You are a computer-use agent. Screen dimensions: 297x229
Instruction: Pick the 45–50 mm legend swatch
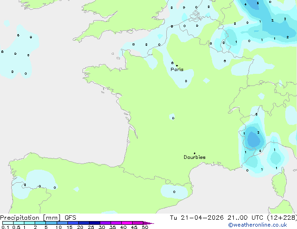(138, 223)
